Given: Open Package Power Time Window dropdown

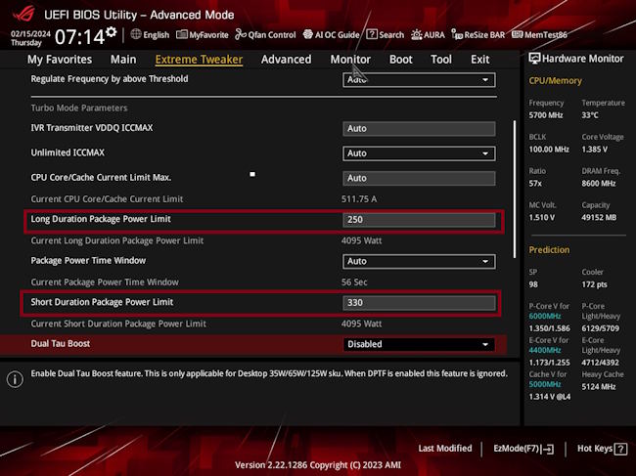Looking at the screenshot, I should (x=419, y=261).
